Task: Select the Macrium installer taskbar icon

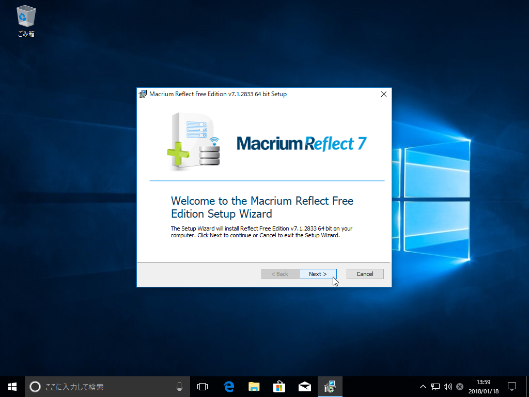Action: pyautogui.click(x=330, y=386)
